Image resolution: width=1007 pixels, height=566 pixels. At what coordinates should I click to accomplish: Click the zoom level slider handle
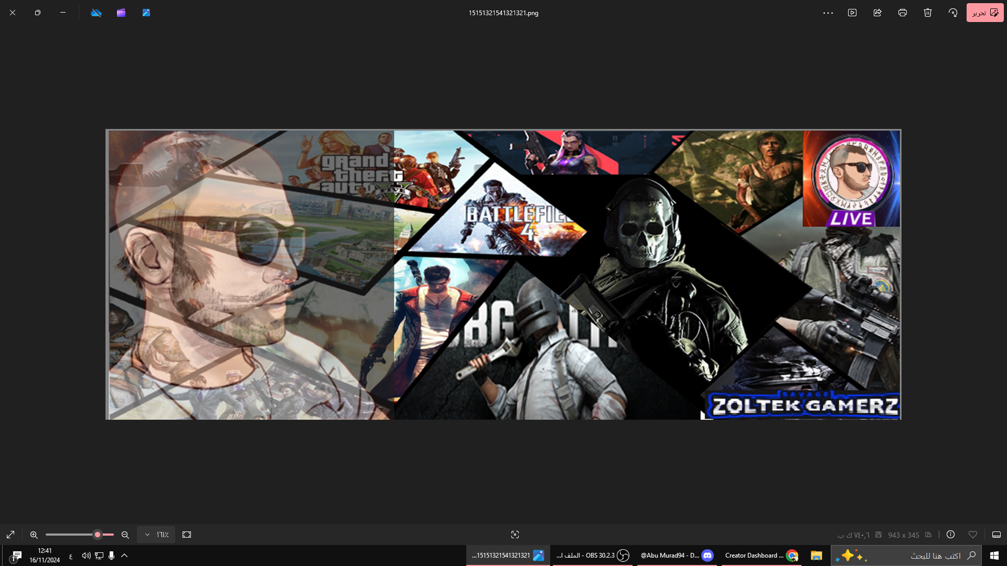[98, 535]
